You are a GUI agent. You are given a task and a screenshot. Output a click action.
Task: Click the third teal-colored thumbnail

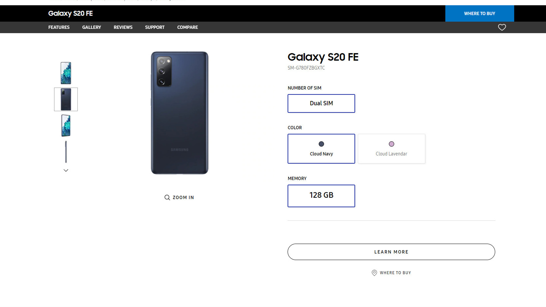(66, 125)
